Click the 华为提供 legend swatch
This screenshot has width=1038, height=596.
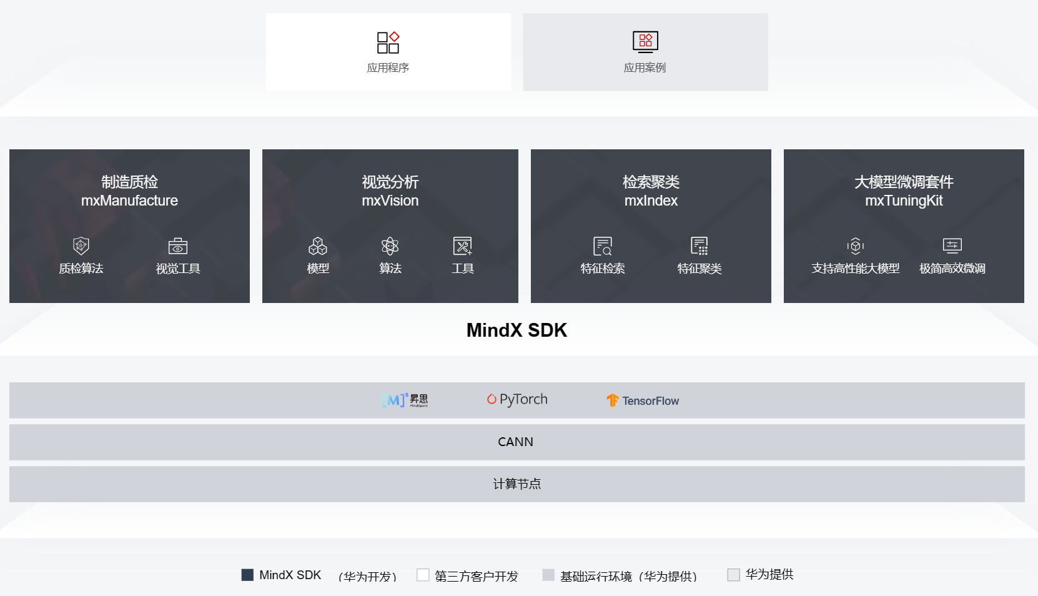(x=734, y=575)
